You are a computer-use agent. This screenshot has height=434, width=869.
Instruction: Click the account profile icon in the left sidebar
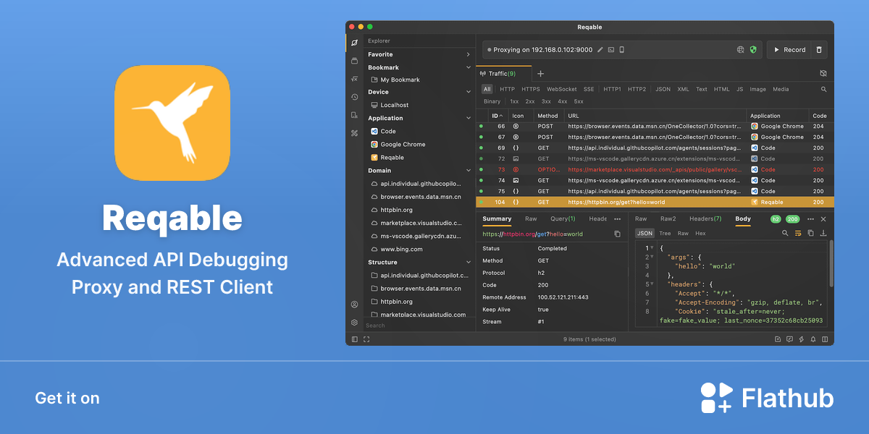(354, 305)
